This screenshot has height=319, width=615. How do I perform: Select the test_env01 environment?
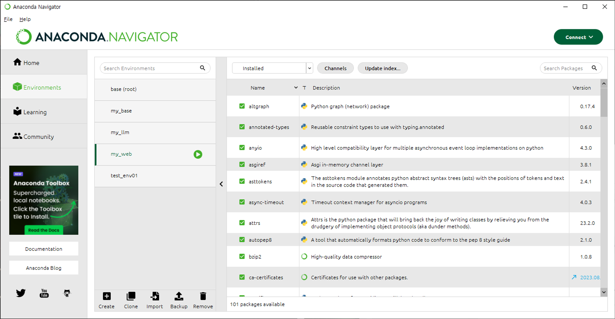tap(155, 176)
